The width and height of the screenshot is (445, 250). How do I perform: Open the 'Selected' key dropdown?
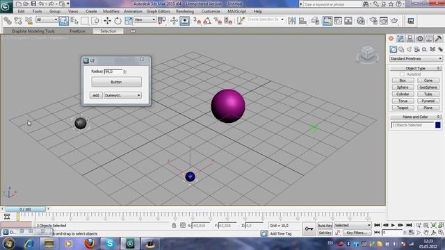point(353,225)
